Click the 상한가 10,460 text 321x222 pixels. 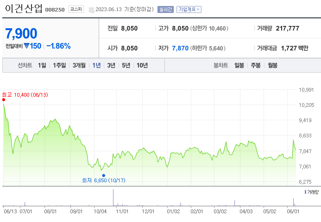pyautogui.click(x=209, y=28)
